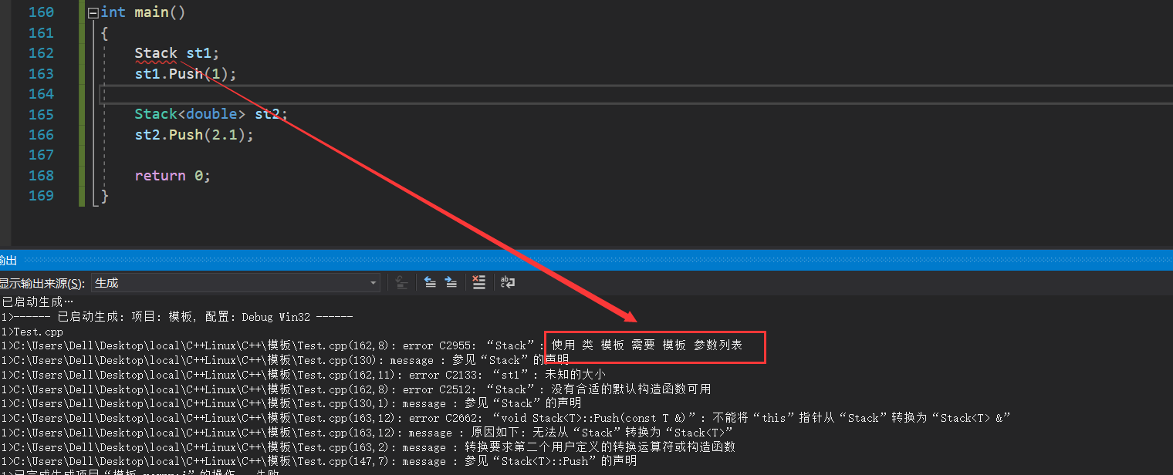Click the disabled find message in code icon
Viewport: 1173px width, 475px height.
pos(402,283)
